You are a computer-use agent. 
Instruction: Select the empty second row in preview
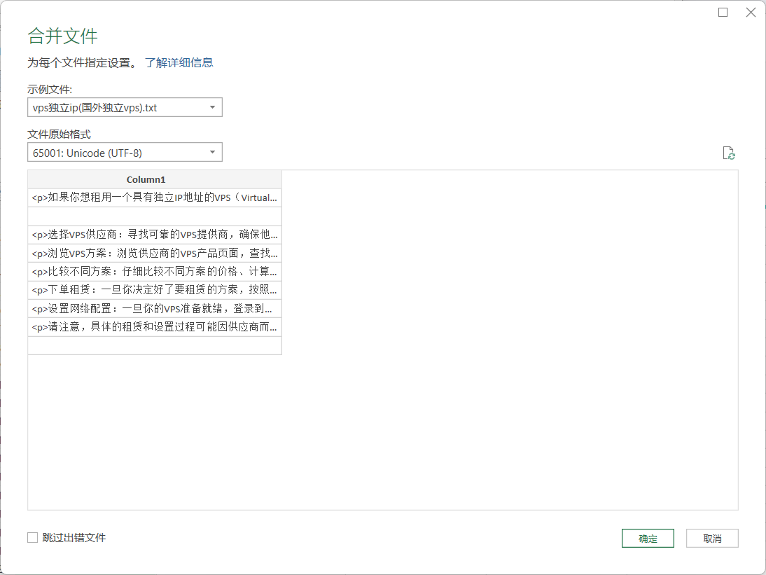pos(155,216)
